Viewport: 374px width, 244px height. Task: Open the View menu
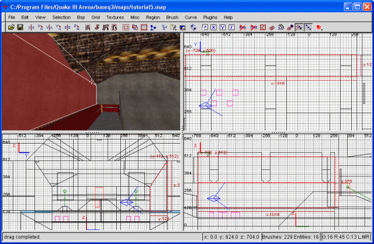(40, 18)
